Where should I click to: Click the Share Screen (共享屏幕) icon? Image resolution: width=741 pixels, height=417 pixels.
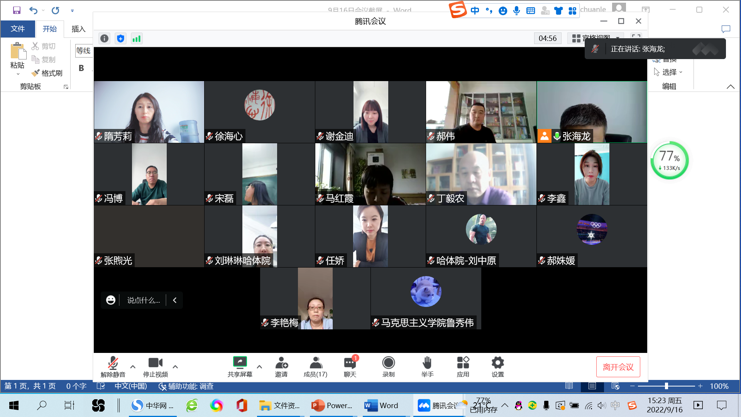point(240,363)
